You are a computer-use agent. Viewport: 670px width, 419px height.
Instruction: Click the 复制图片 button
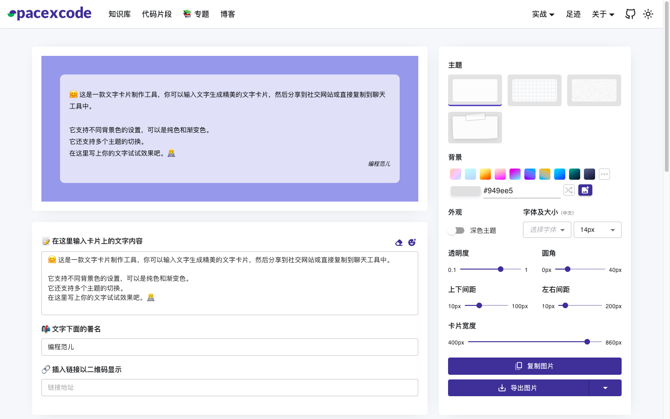click(x=534, y=366)
